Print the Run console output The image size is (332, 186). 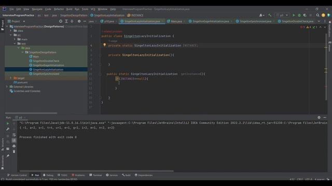point(14,146)
